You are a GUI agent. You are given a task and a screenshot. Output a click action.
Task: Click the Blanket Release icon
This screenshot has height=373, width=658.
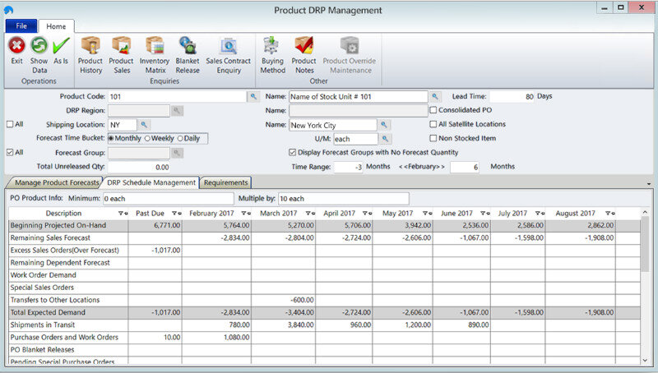click(x=188, y=46)
